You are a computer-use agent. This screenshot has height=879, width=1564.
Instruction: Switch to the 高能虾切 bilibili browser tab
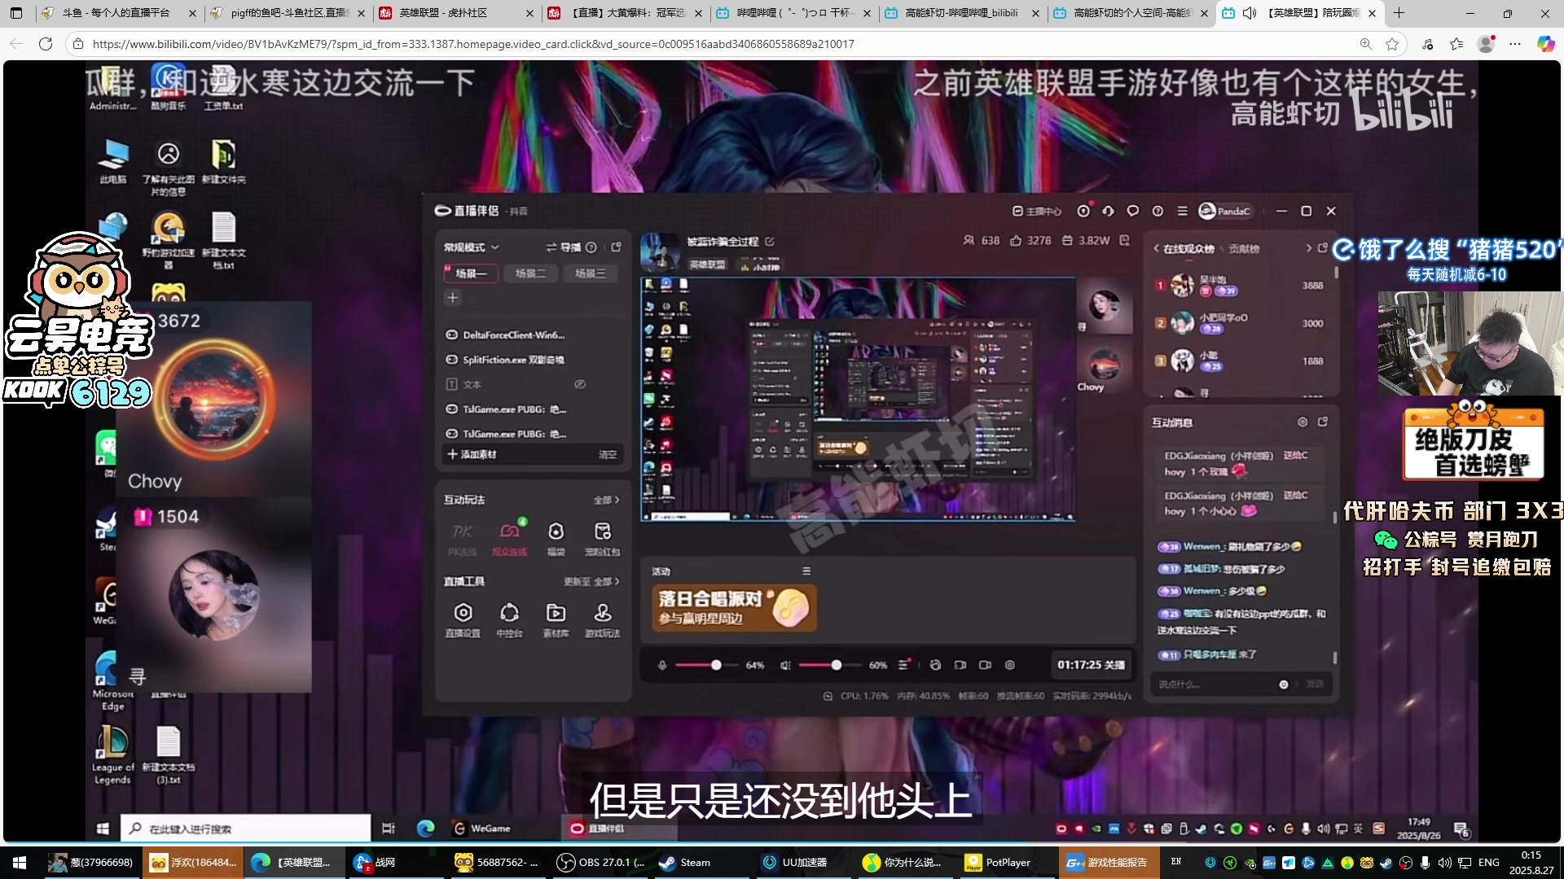(x=961, y=13)
